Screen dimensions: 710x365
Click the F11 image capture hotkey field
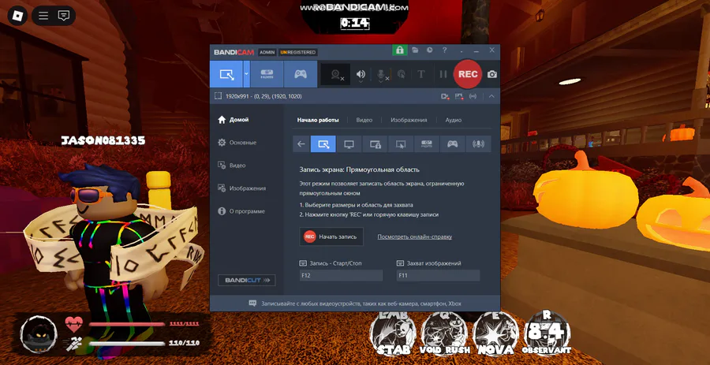tap(438, 275)
